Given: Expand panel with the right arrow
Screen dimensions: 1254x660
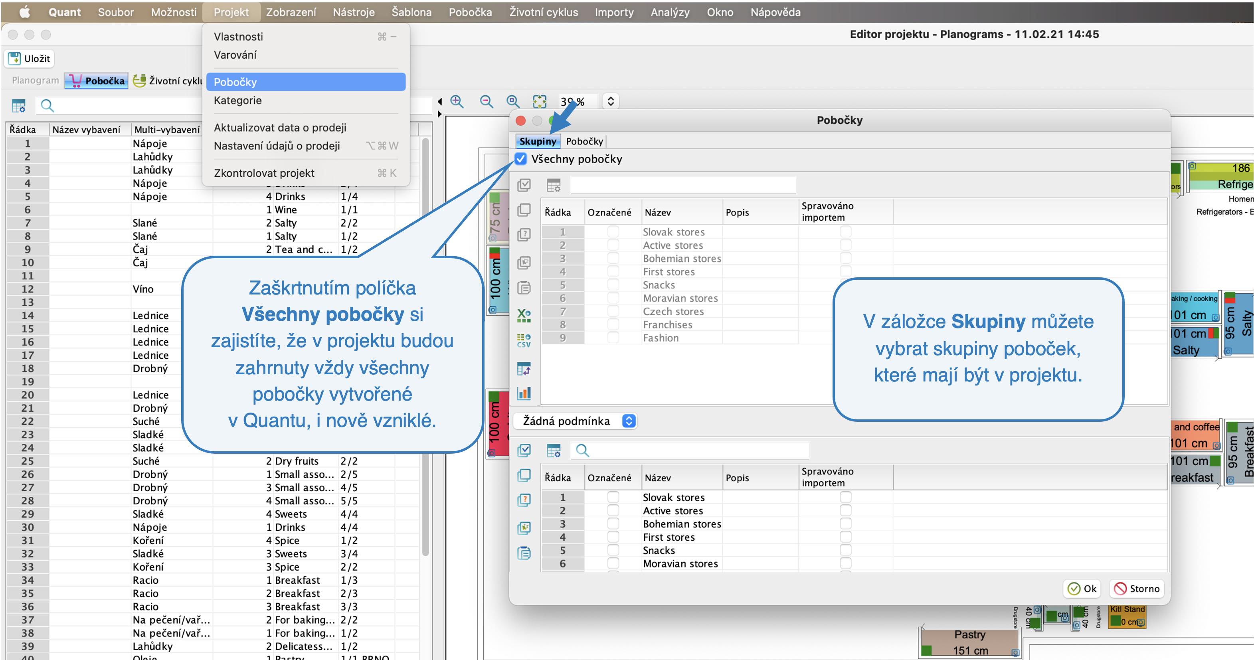Looking at the screenshot, I should click(439, 114).
